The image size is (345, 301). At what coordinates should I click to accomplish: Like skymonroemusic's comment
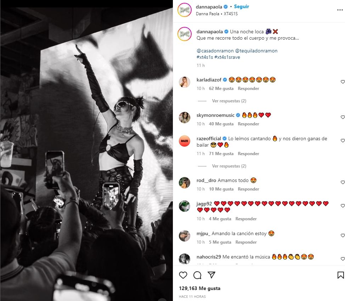343,117
